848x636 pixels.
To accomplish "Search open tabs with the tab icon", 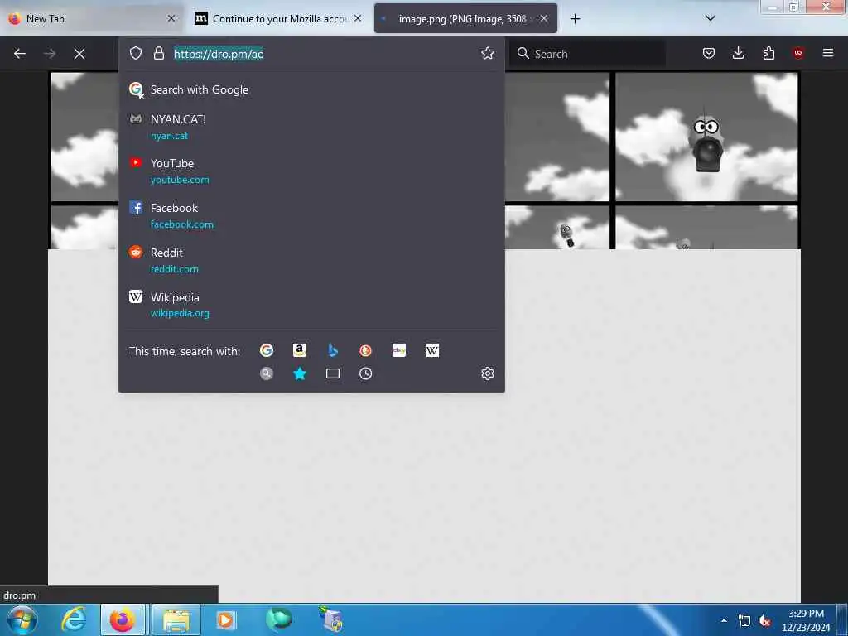I will [x=333, y=373].
